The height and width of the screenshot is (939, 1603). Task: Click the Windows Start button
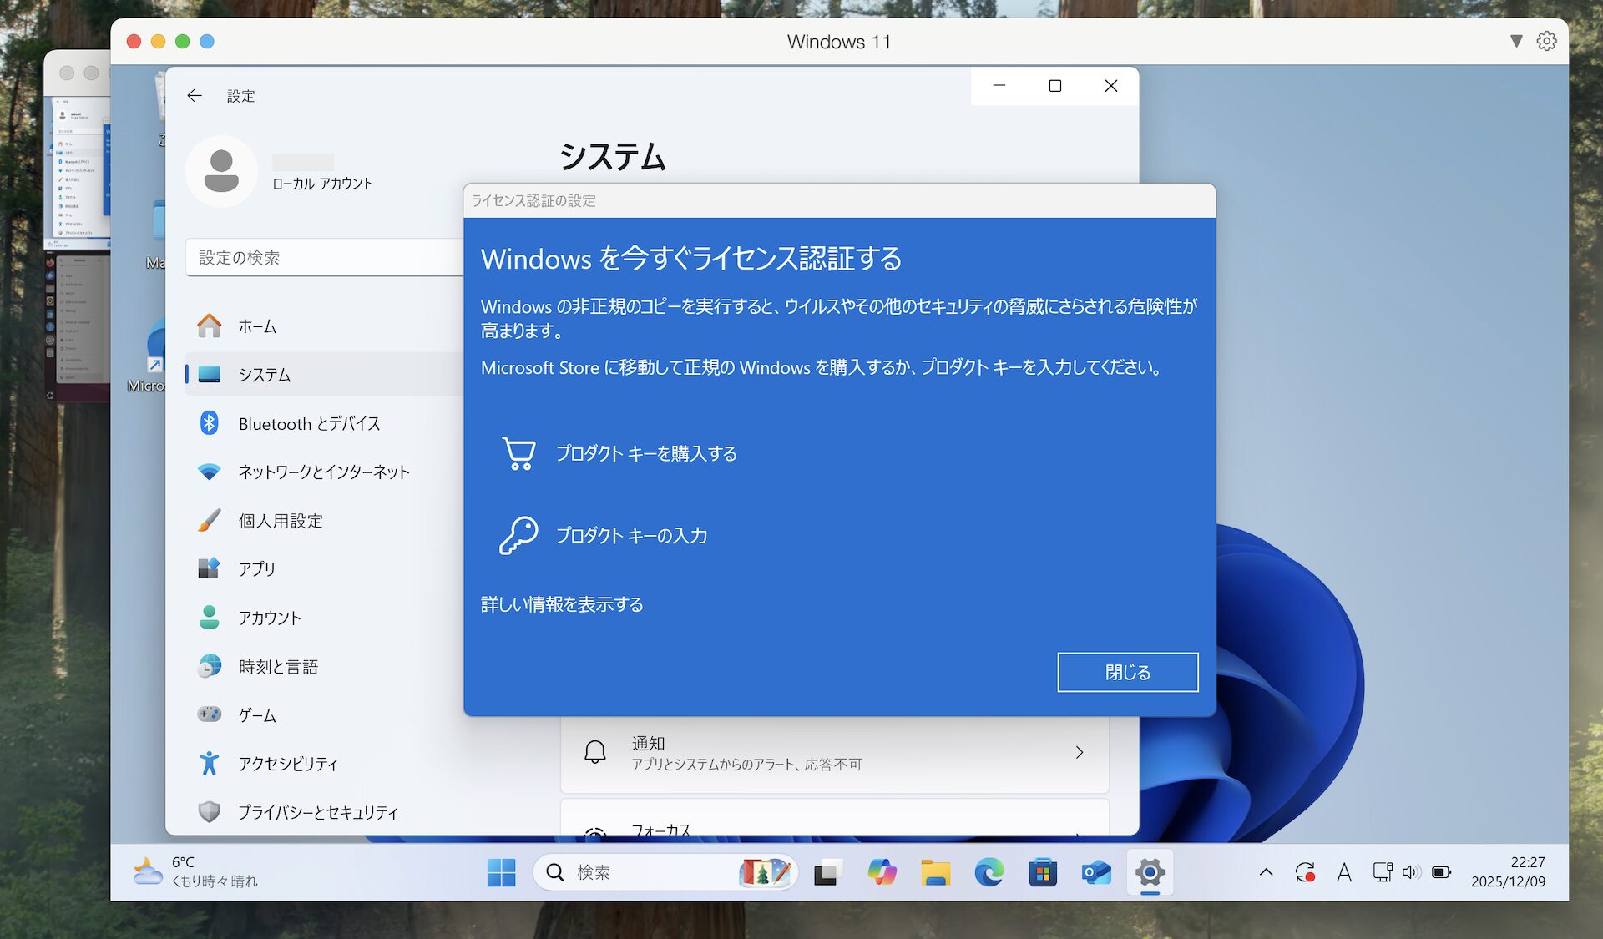click(501, 873)
